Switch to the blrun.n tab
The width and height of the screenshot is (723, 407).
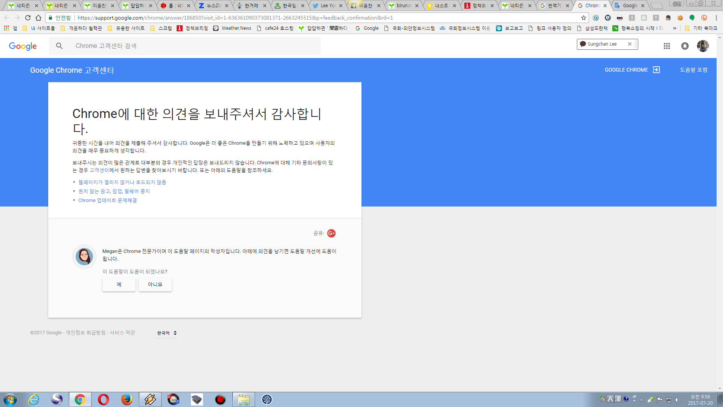tap(403, 6)
